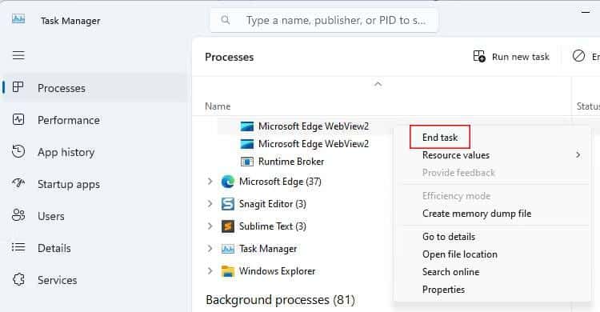600x312 pixels.
Task: Click the Run new task button label
Action: [x=521, y=57]
